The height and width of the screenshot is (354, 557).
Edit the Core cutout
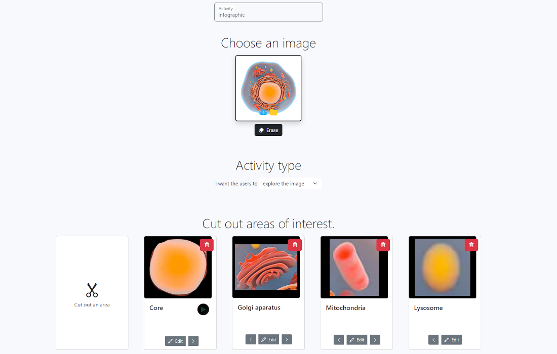pos(175,341)
